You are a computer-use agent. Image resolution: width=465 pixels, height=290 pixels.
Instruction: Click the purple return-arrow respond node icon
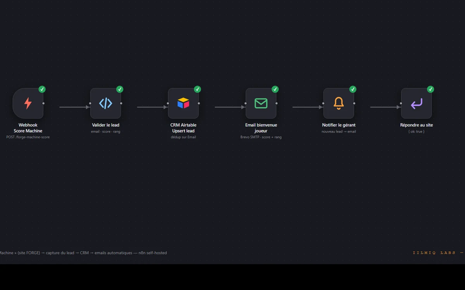click(417, 104)
